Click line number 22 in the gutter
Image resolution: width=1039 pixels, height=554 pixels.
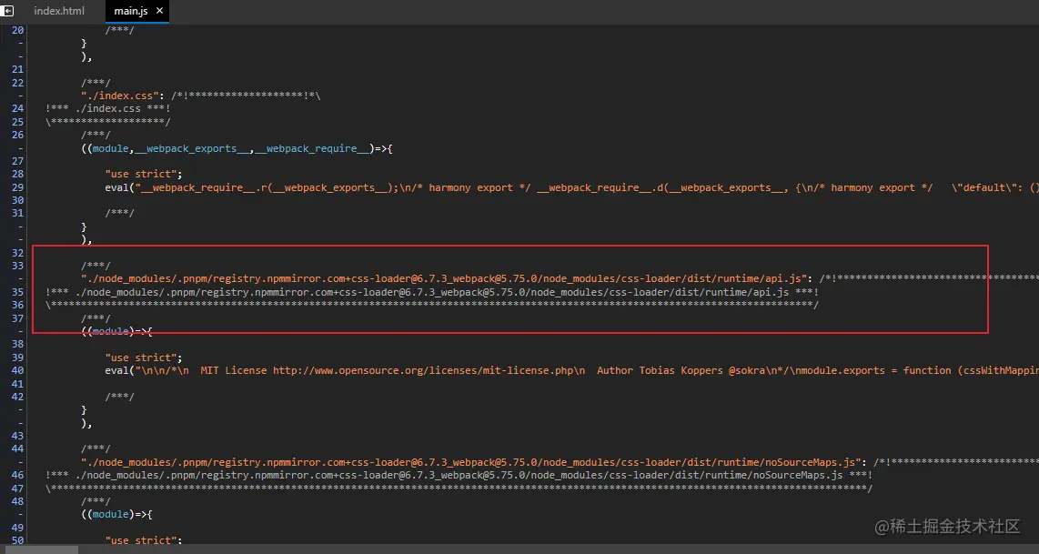coord(18,83)
